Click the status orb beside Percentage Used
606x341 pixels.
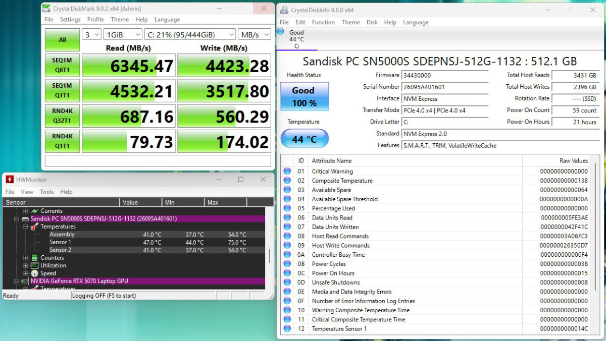287,208
